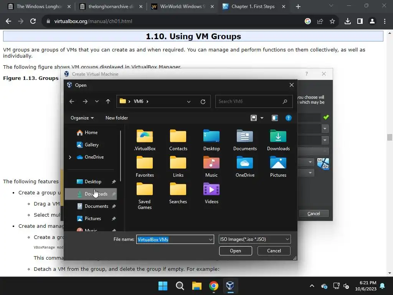The width and height of the screenshot is (393, 295).
Task: Open Chrome downloads icon
Action: 348,22
